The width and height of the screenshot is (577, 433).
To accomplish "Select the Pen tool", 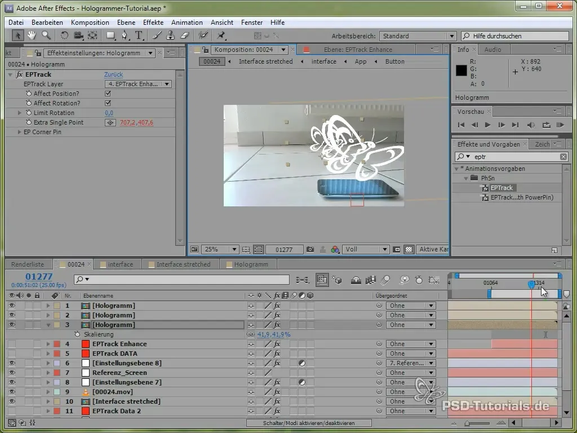I will click(x=125, y=36).
